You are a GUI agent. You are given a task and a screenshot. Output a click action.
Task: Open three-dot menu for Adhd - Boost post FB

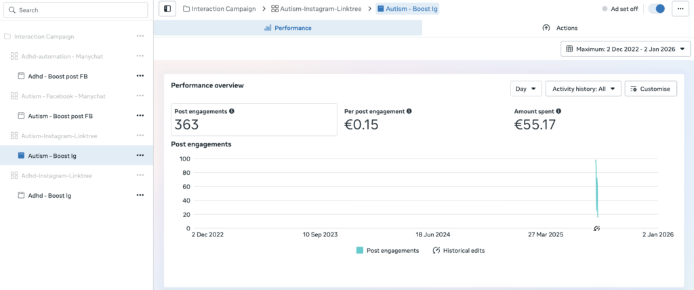(140, 76)
